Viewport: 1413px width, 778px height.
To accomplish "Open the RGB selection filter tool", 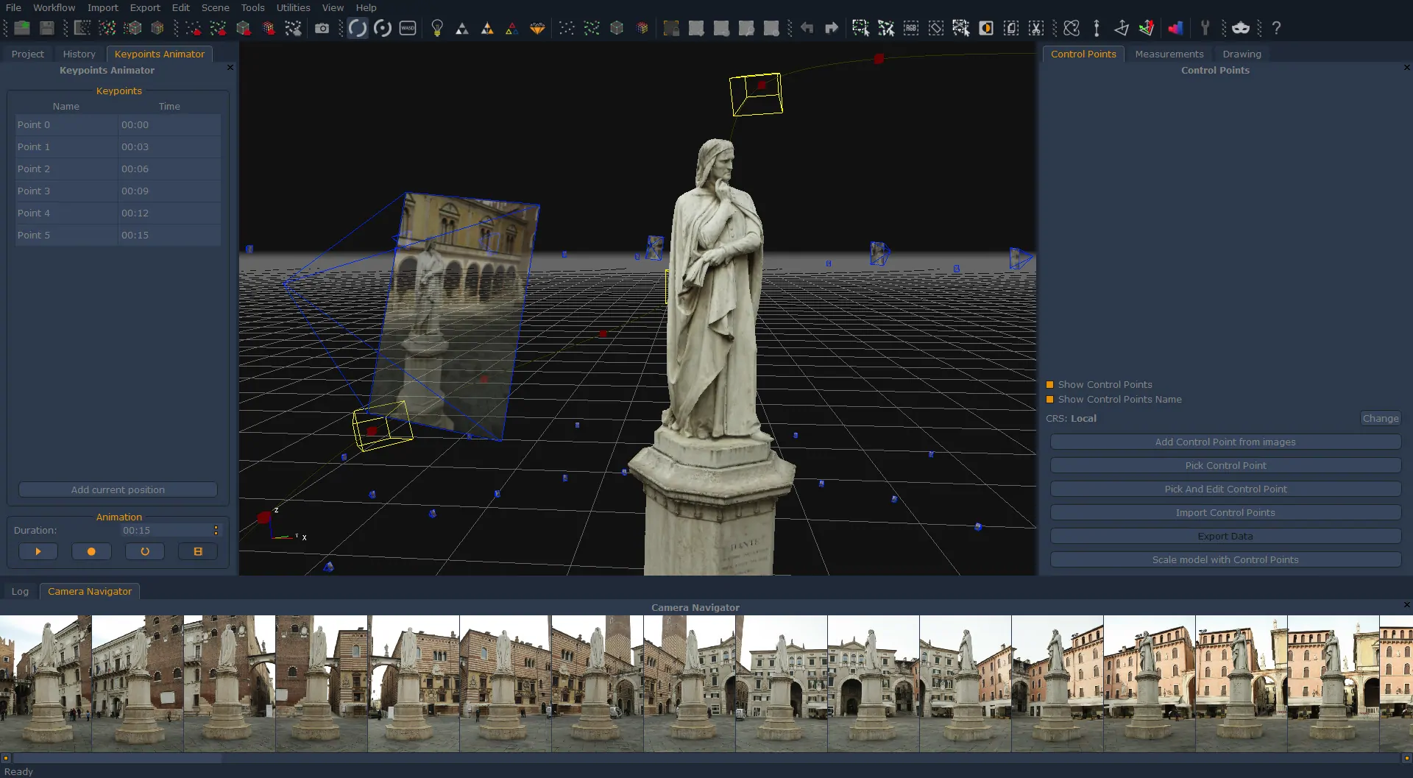I will click(910, 28).
